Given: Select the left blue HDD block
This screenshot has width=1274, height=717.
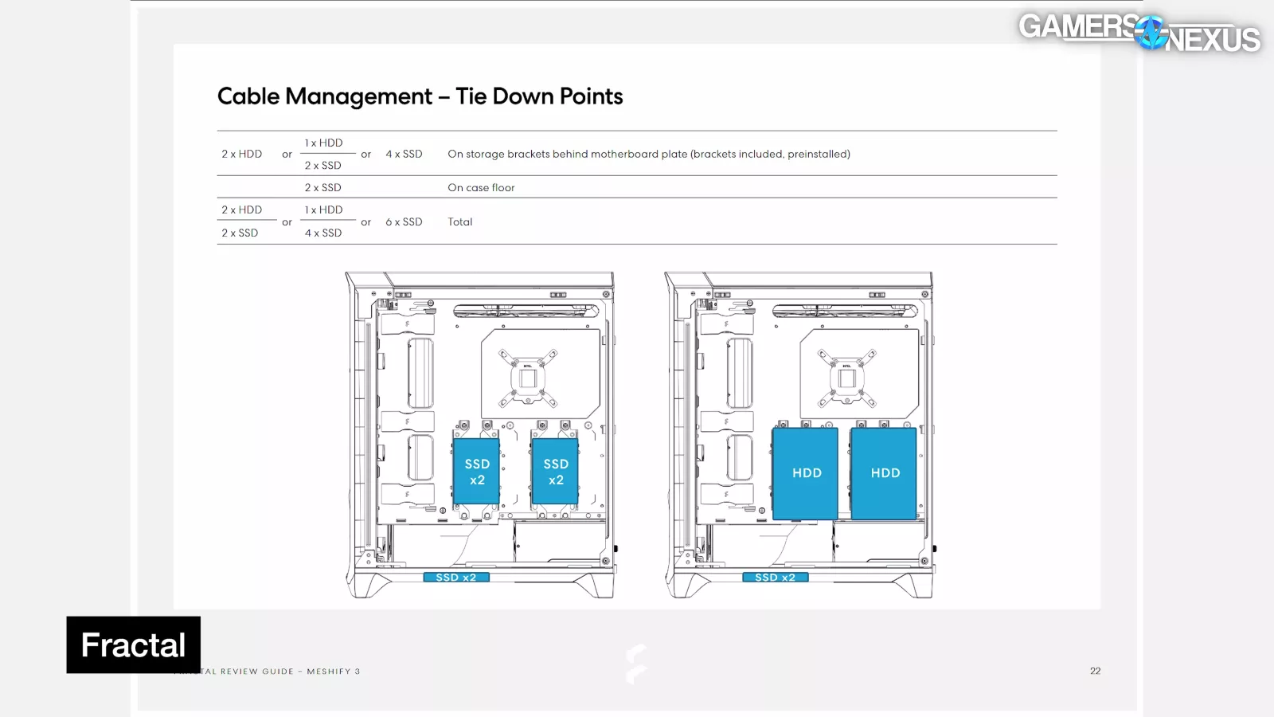Looking at the screenshot, I should (x=805, y=473).
